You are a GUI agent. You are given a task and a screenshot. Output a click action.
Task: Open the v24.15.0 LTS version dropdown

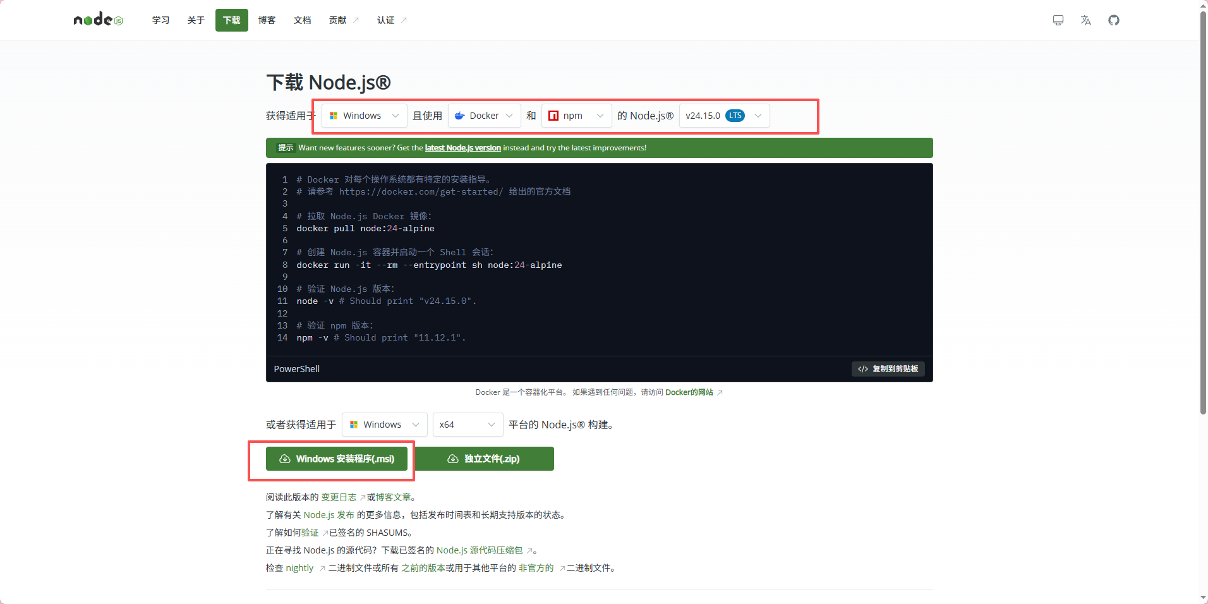pyautogui.click(x=724, y=116)
